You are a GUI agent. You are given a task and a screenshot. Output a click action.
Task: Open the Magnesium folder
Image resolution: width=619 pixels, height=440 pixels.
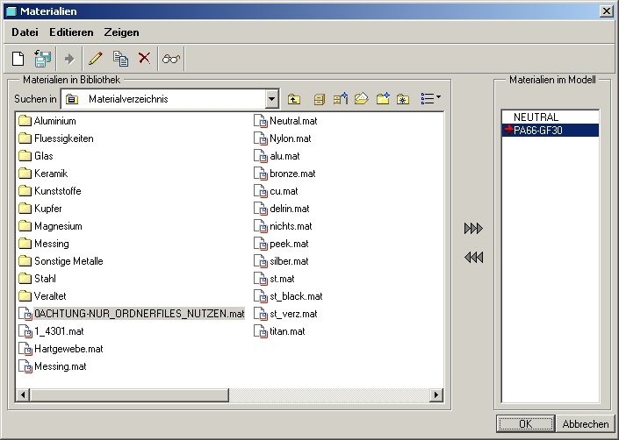click(x=51, y=226)
